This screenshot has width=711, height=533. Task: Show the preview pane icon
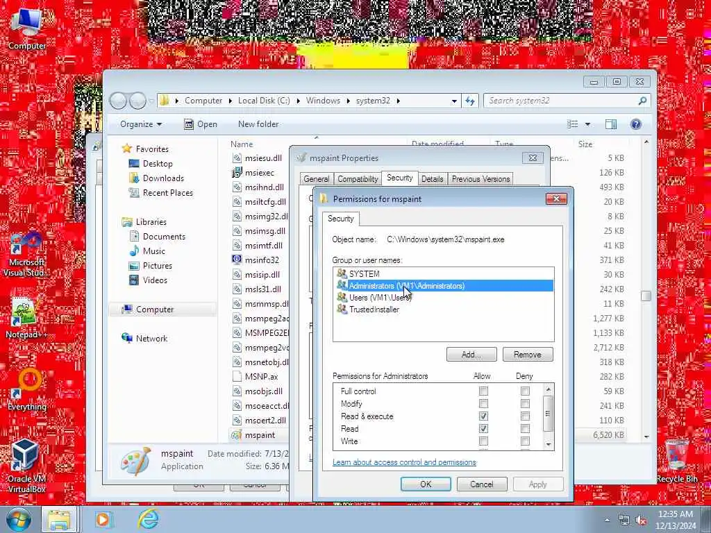pos(611,124)
